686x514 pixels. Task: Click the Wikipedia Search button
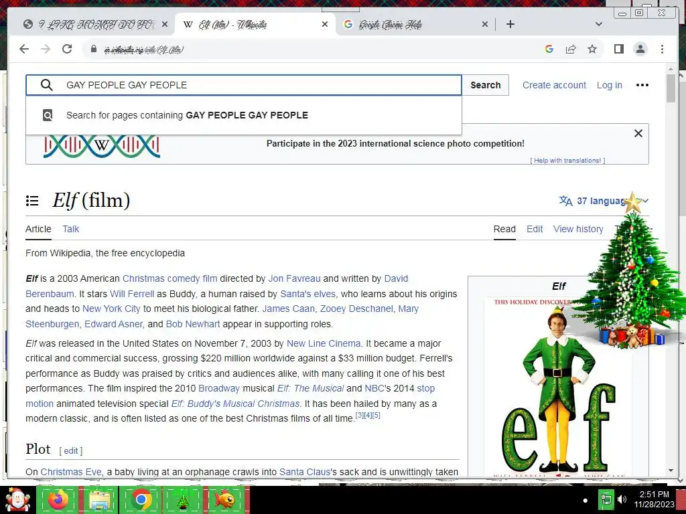(485, 85)
